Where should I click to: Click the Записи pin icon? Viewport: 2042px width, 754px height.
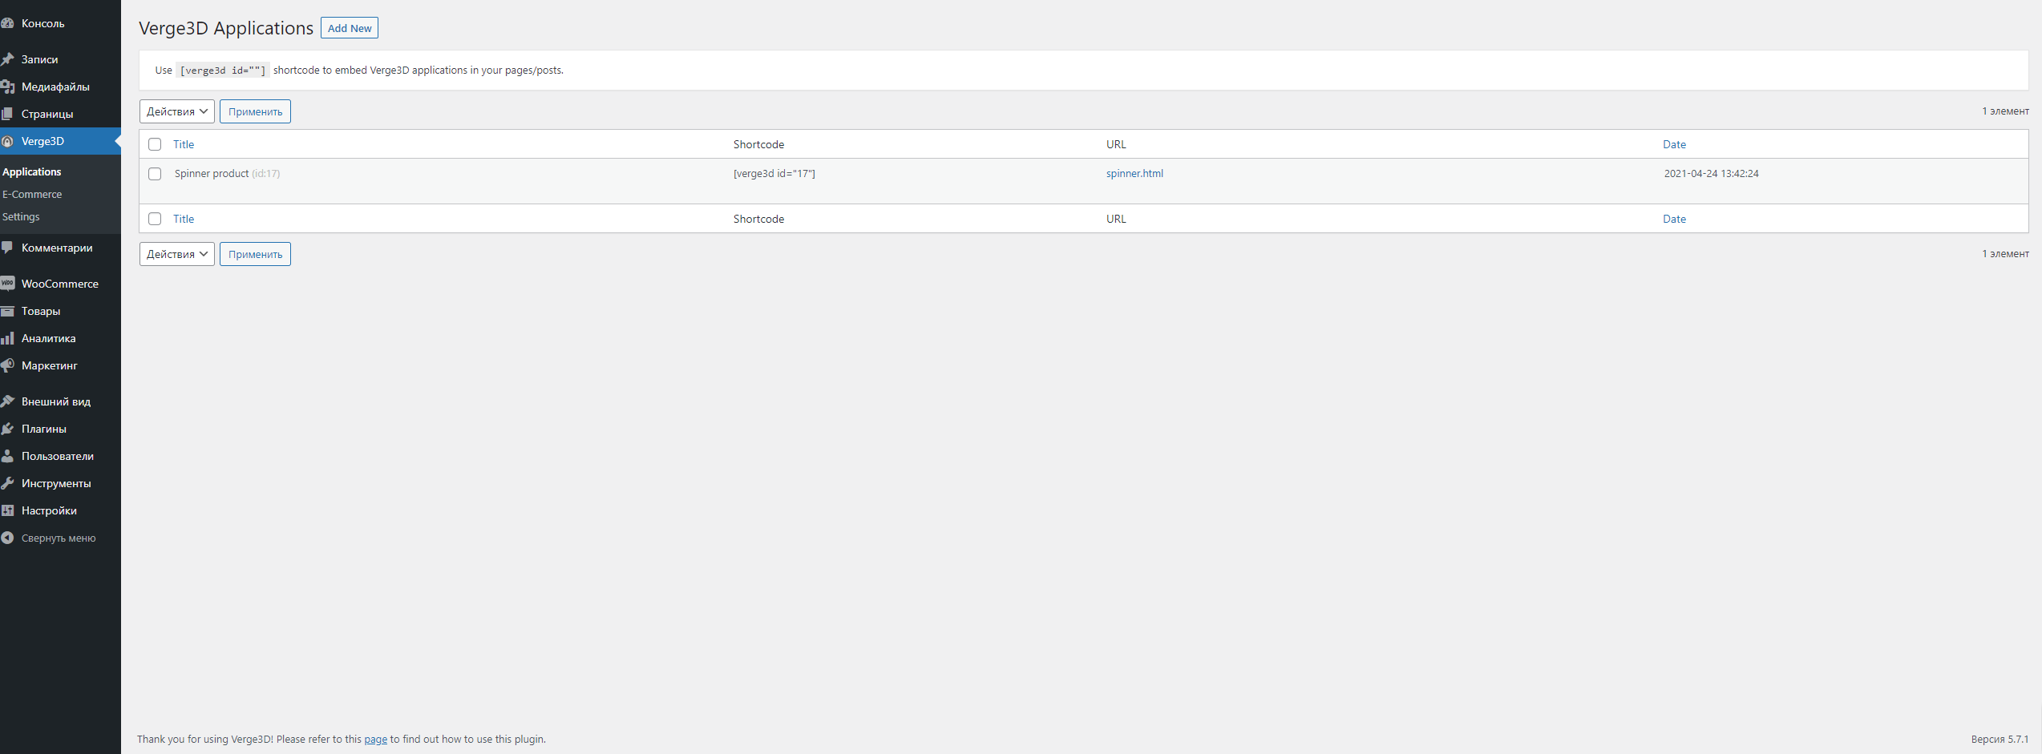pos(7,59)
